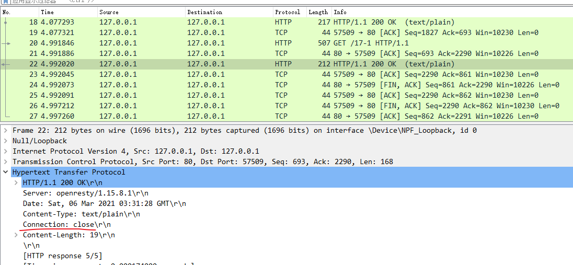
Task: Click the display filter input field
Action: [261, 2]
